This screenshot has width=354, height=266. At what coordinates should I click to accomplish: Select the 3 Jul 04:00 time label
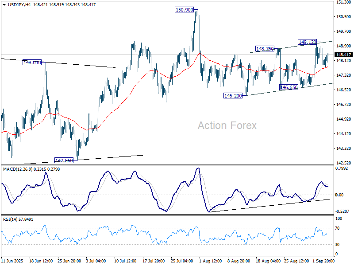pyautogui.click(x=96, y=261)
